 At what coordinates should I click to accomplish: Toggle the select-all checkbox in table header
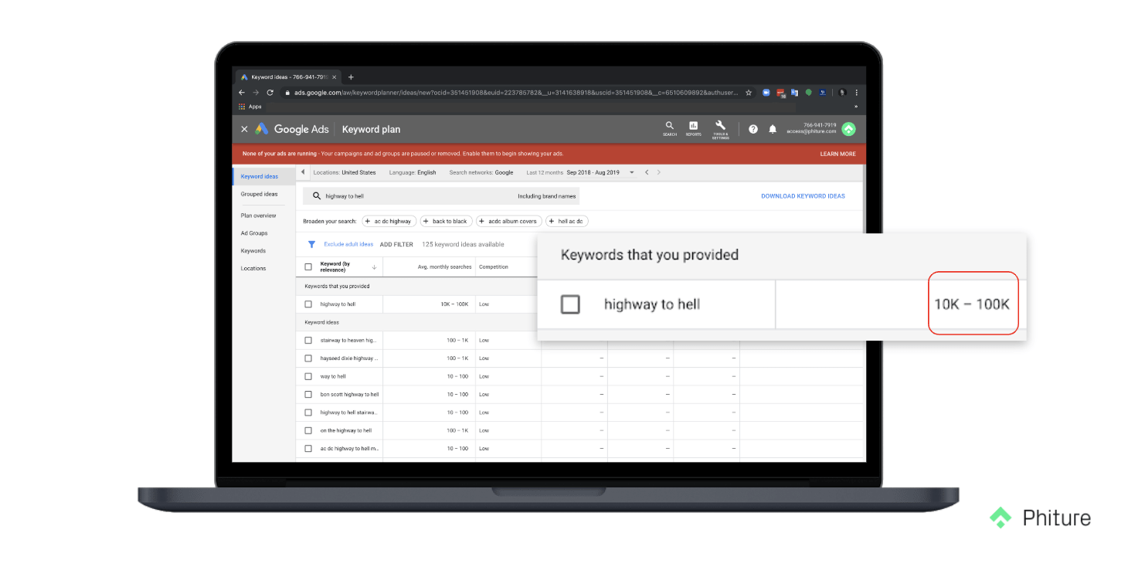click(308, 267)
